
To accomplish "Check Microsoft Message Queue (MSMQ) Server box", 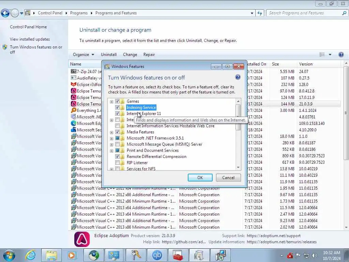I will [117, 144].
